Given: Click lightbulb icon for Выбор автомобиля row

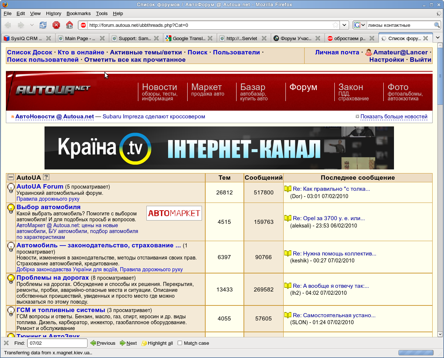Looking at the screenshot, I should coord(11,209).
